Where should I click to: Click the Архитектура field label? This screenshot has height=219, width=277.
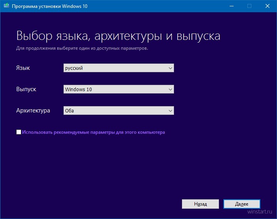pos(33,111)
